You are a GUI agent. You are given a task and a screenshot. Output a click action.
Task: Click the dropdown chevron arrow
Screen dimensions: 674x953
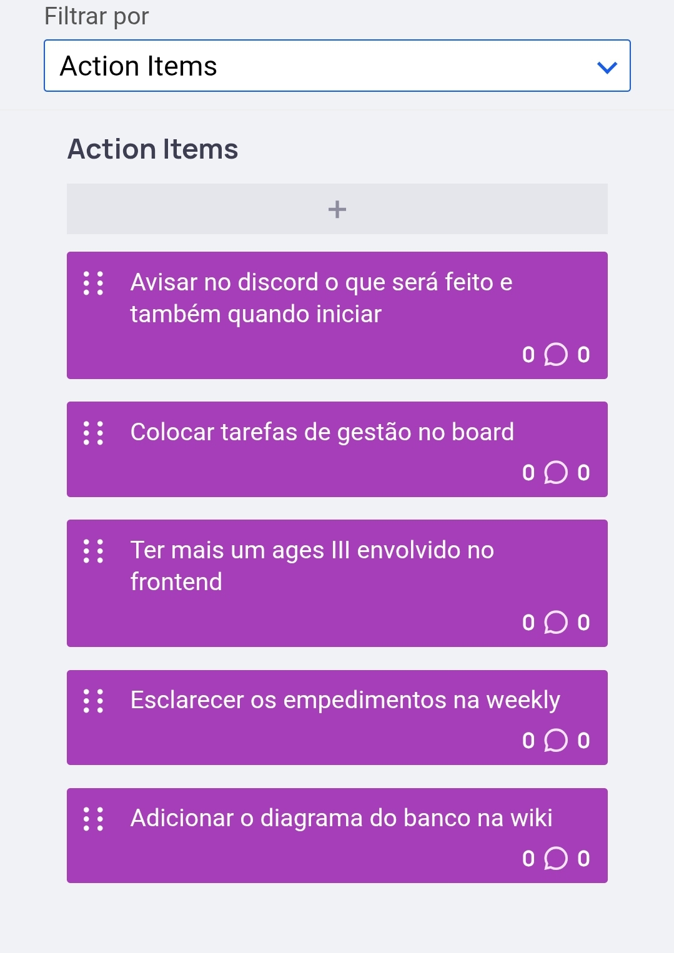click(607, 67)
